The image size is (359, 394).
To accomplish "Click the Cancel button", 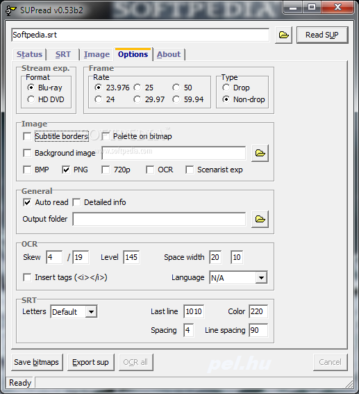I will click(330, 362).
